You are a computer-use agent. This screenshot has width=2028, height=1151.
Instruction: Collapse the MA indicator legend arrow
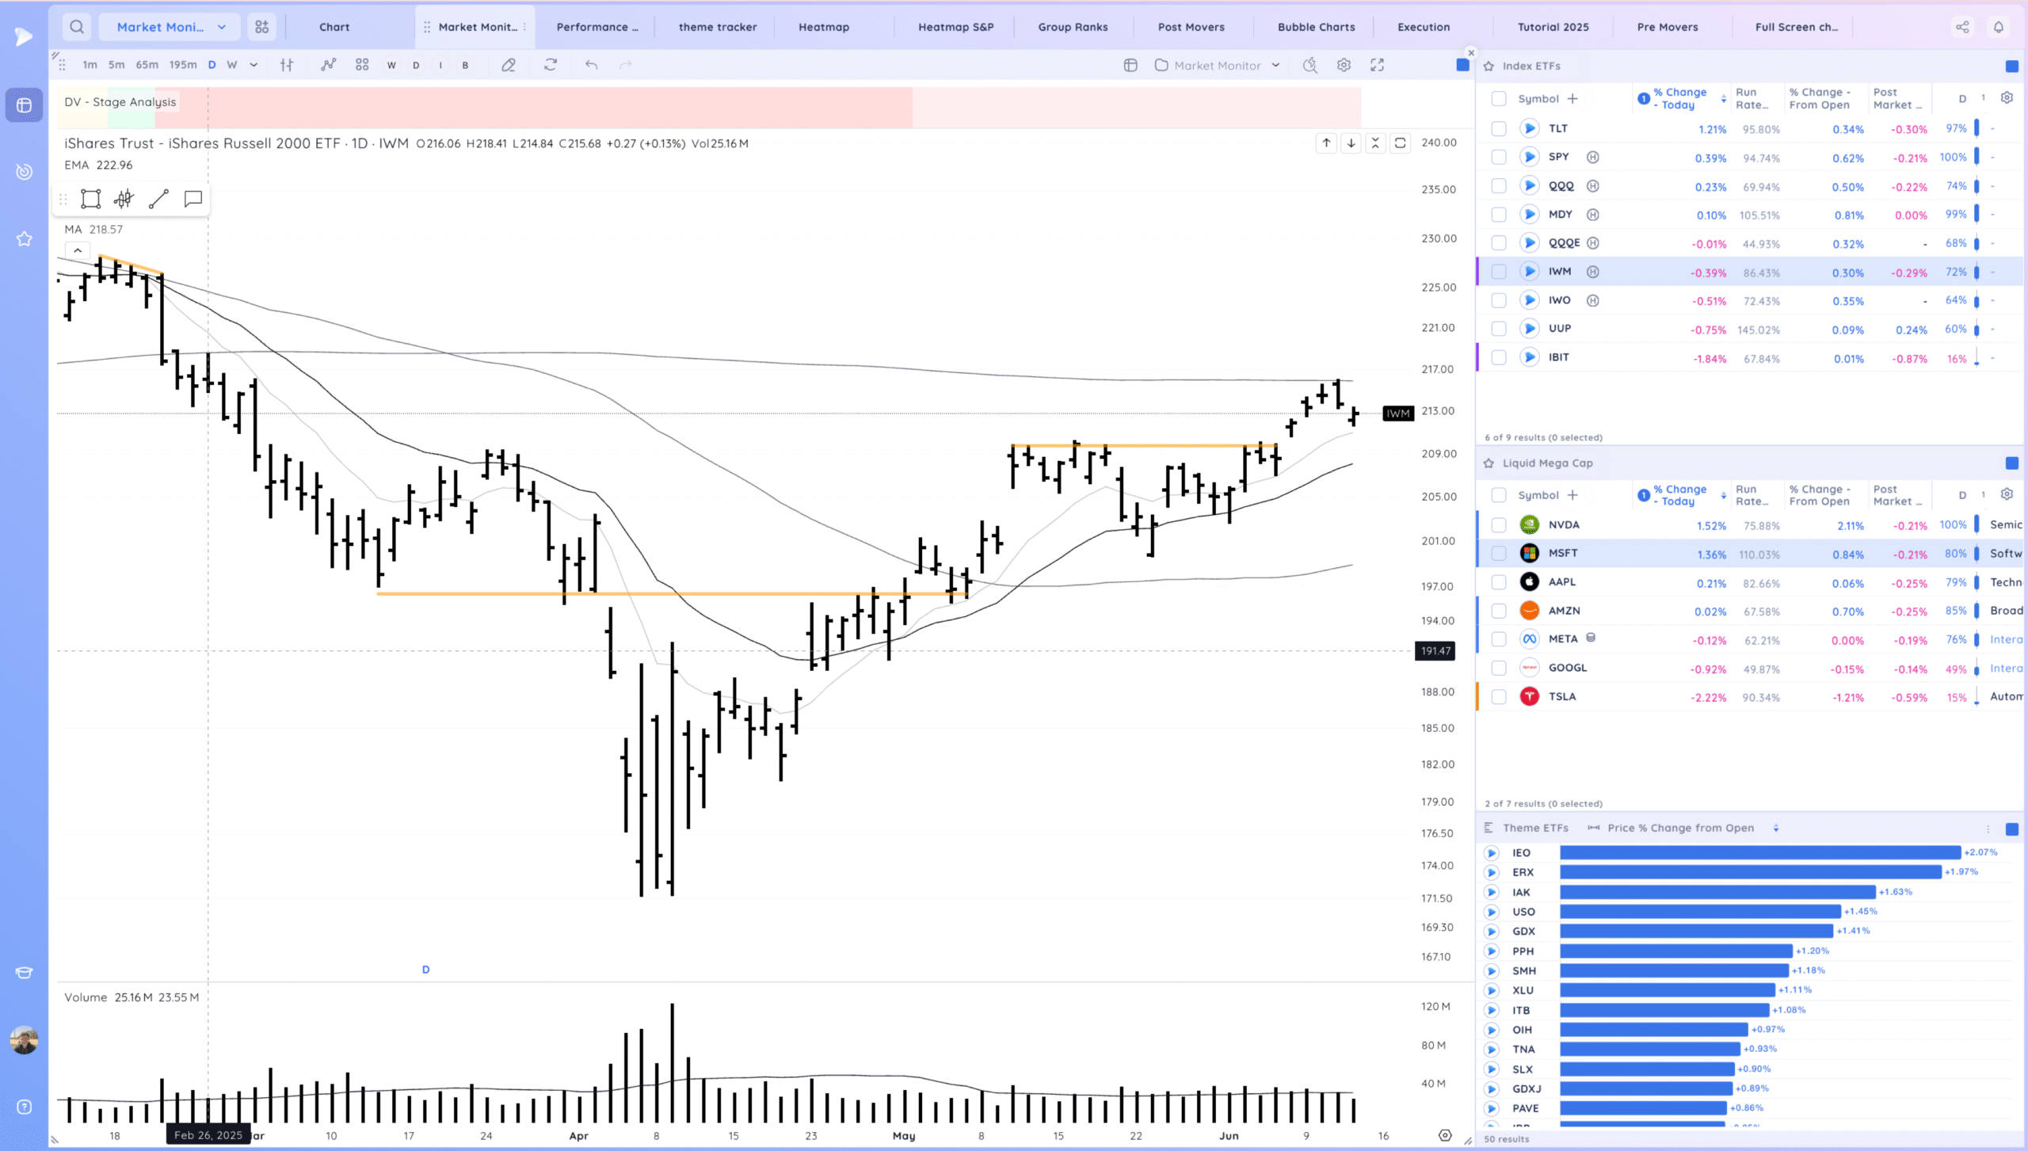coord(78,250)
